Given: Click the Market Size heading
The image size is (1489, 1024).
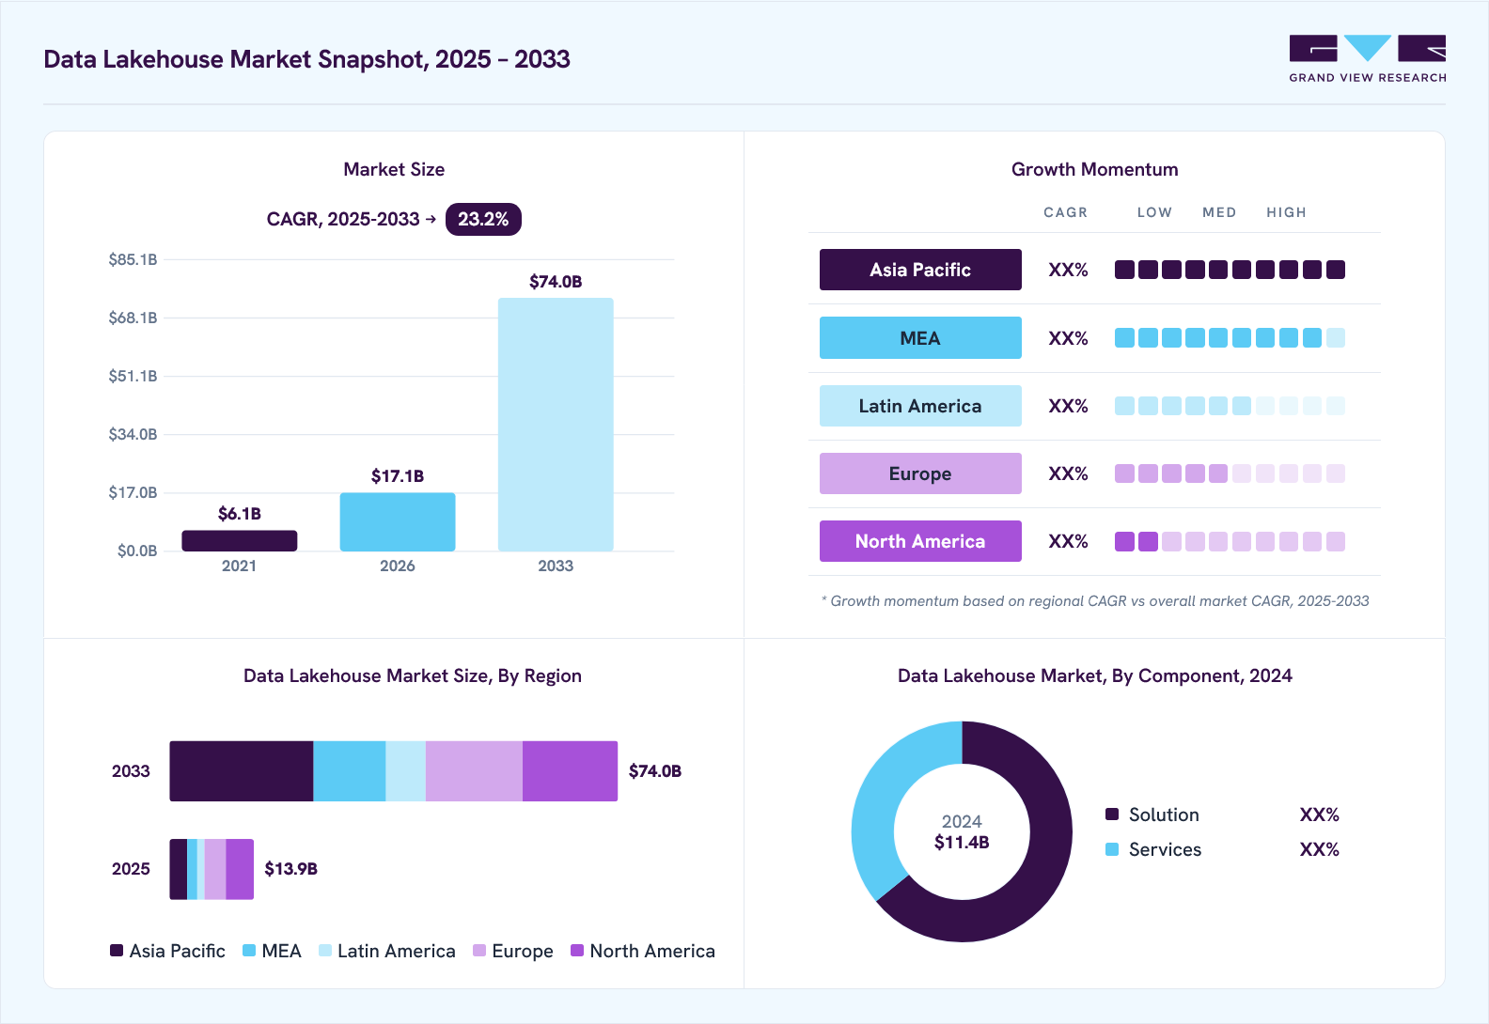Looking at the screenshot, I should [x=394, y=169].
